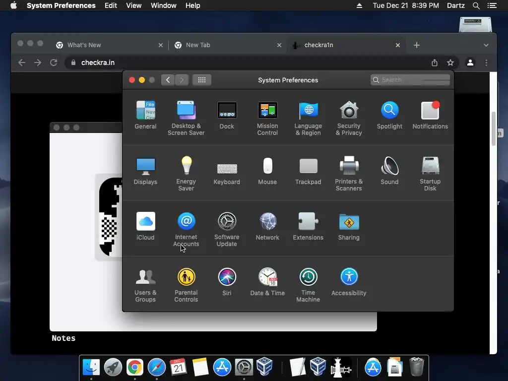
Task: Open Mission Control preferences
Action: (x=267, y=118)
